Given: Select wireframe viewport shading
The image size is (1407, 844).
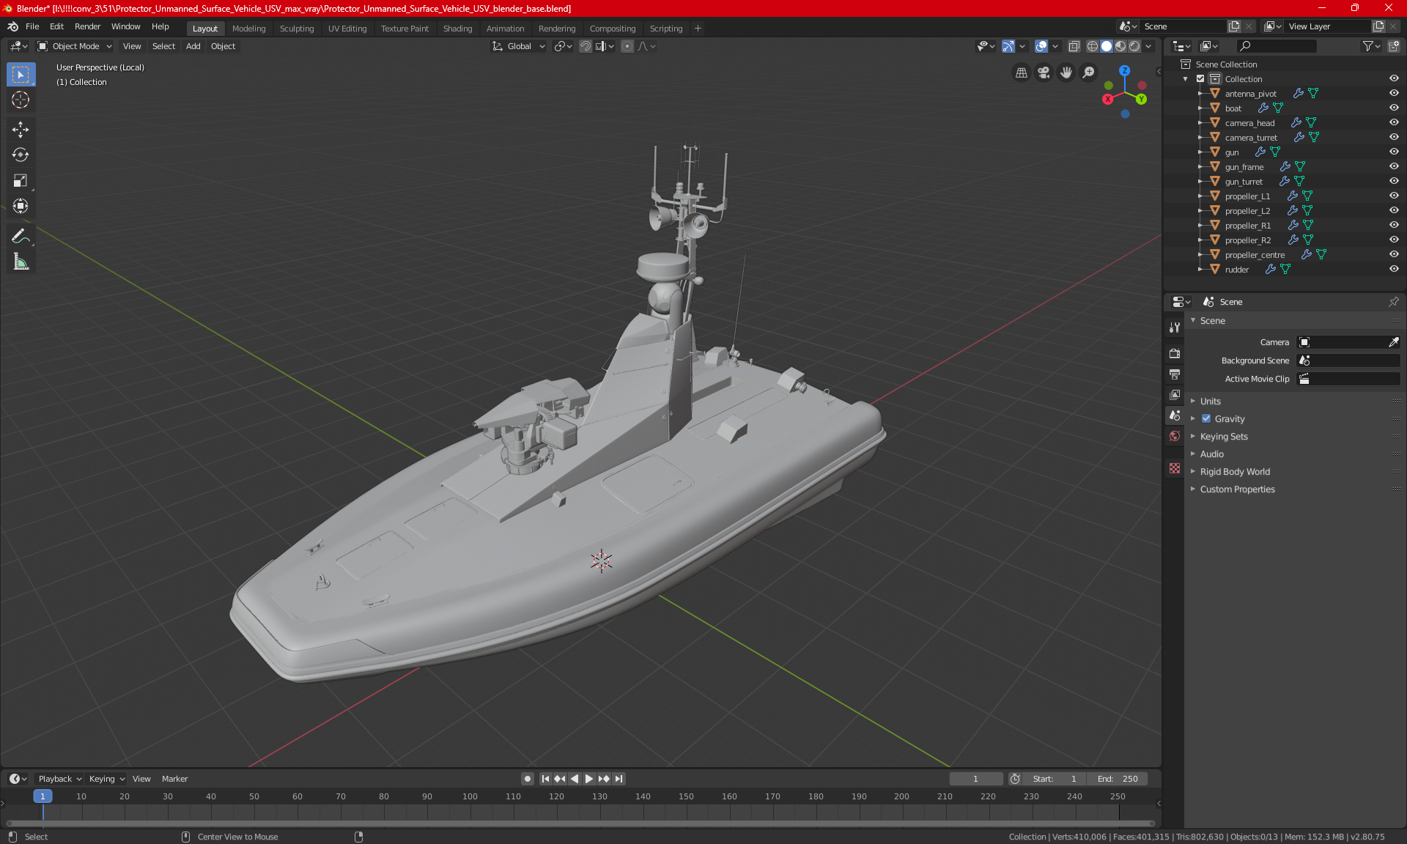Looking at the screenshot, I should [x=1092, y=46].
